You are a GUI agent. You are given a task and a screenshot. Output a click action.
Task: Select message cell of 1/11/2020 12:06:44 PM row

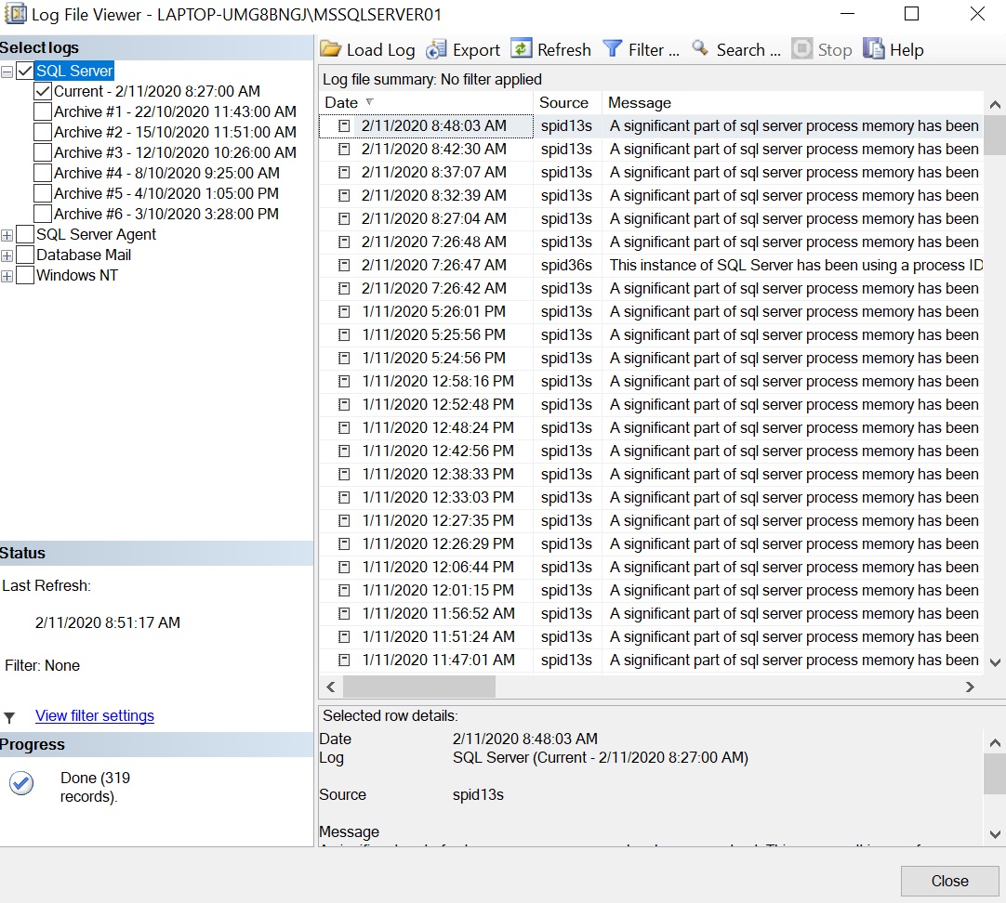point(794,568)
